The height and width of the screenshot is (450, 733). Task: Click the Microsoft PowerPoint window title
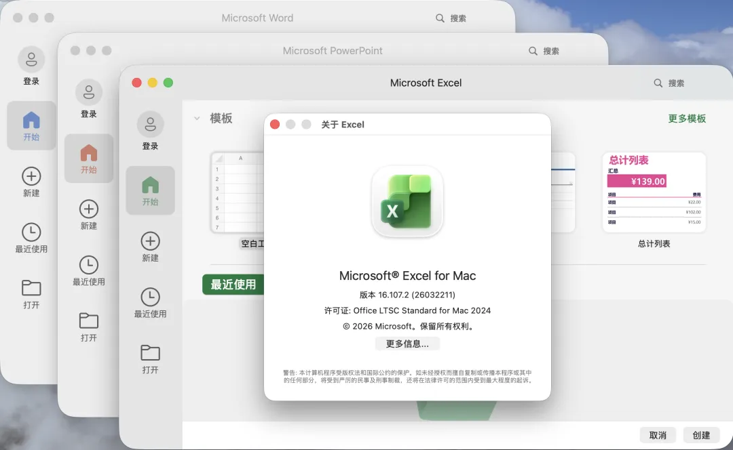point(333,50)
